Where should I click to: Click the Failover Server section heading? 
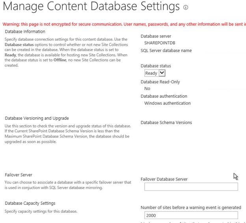click(19, 175)
